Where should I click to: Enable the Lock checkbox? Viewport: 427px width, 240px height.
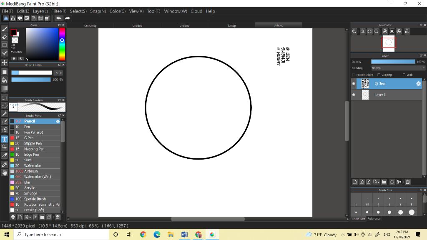pos(404,75)
